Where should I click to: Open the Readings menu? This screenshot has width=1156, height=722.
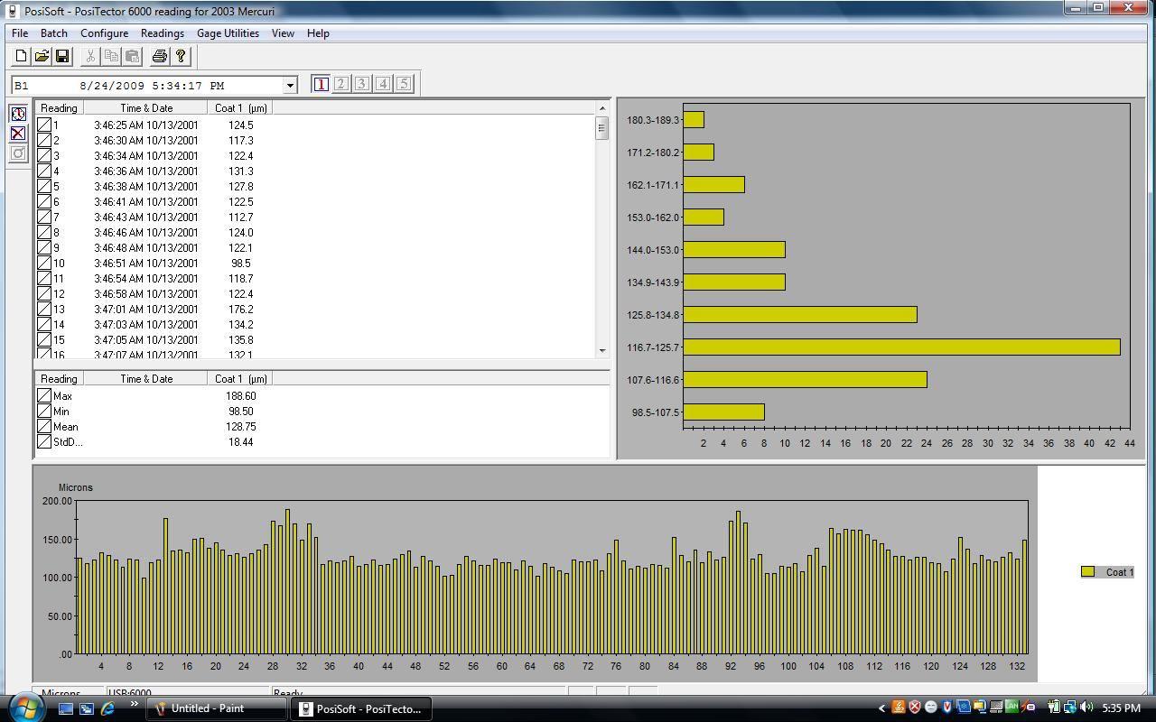pyautogui.click(x=163, y=33)
